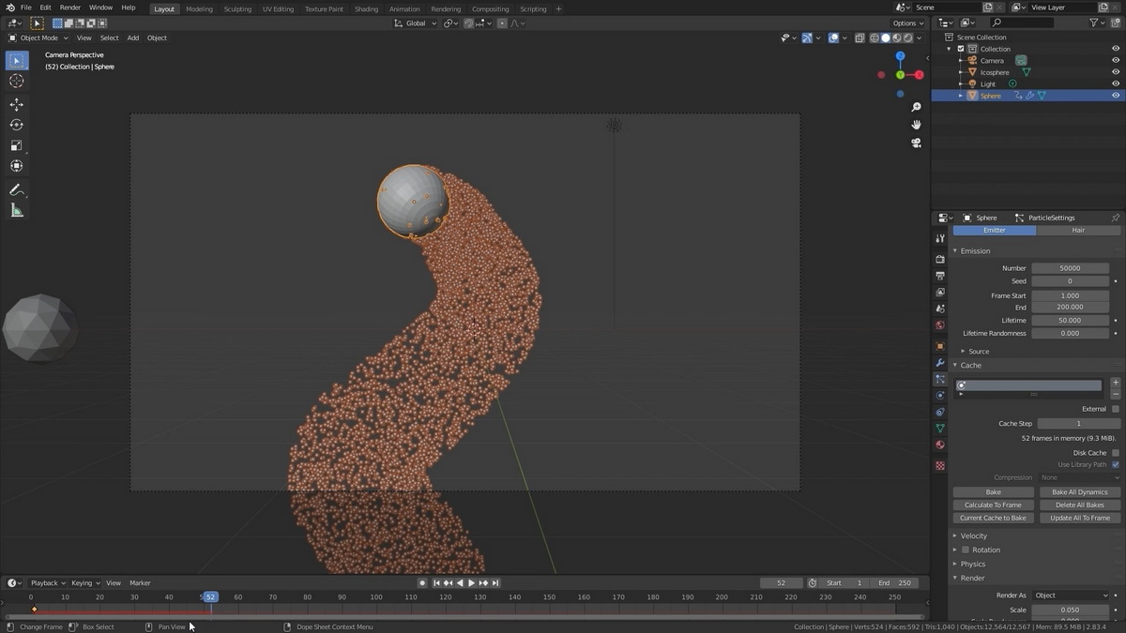Click the pan hand icon in the viewport
The image size is (1126, 633).
(x=916, y=125)
